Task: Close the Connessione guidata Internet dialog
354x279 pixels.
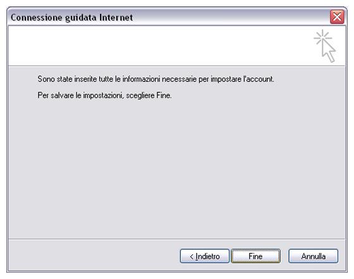Action: [337, 16]
